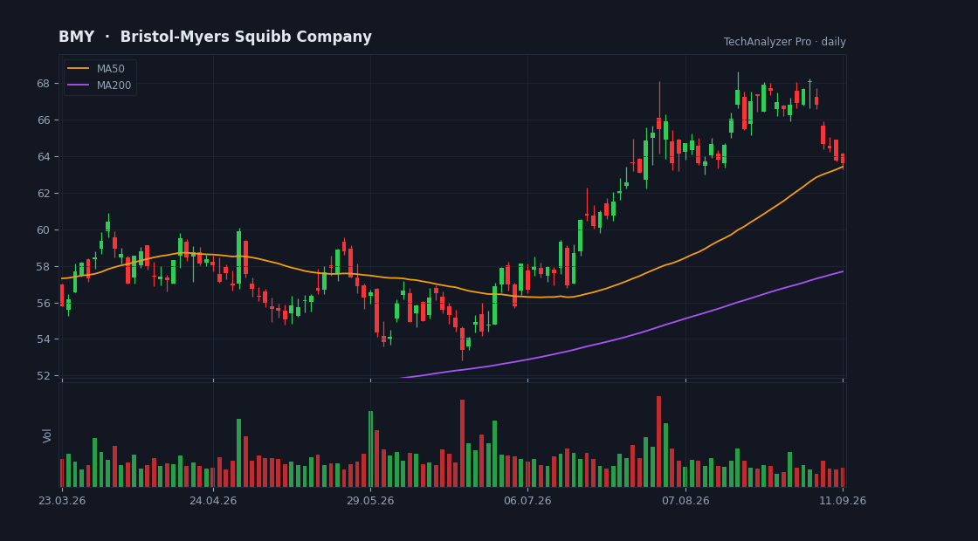This screenshot has width=978, height=541.
Task: Click the tall green volume bar at 29.05.26
Action: [x=370, y=449]
